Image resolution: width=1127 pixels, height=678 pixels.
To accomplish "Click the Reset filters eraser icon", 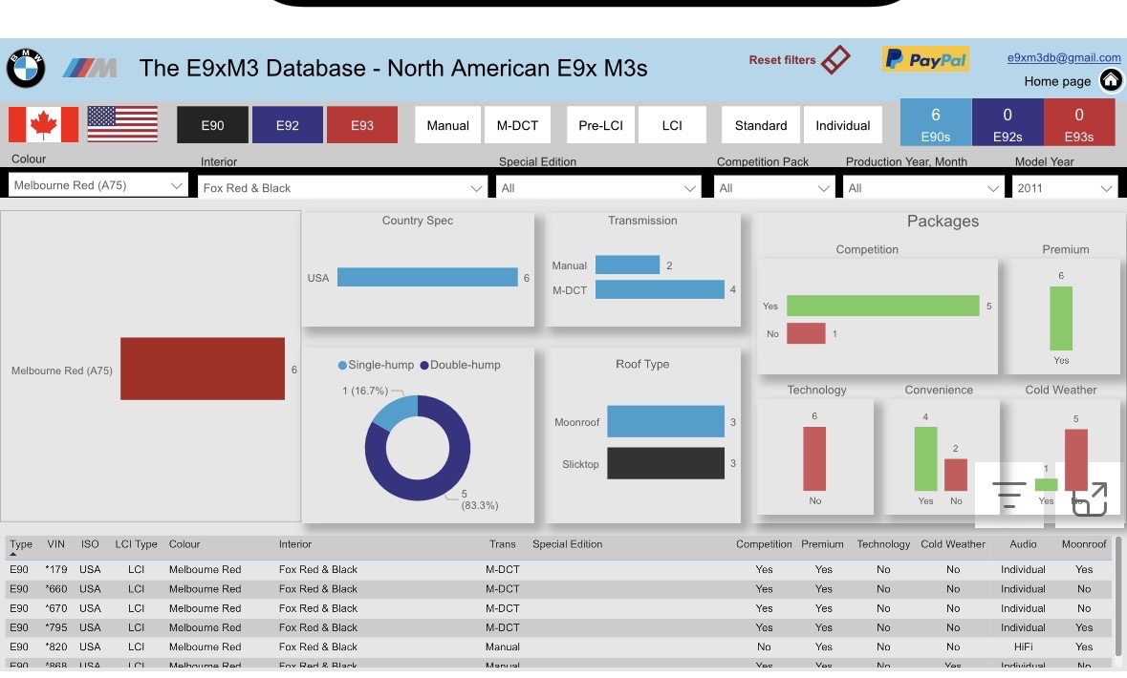I will click(x=835, y=59).
